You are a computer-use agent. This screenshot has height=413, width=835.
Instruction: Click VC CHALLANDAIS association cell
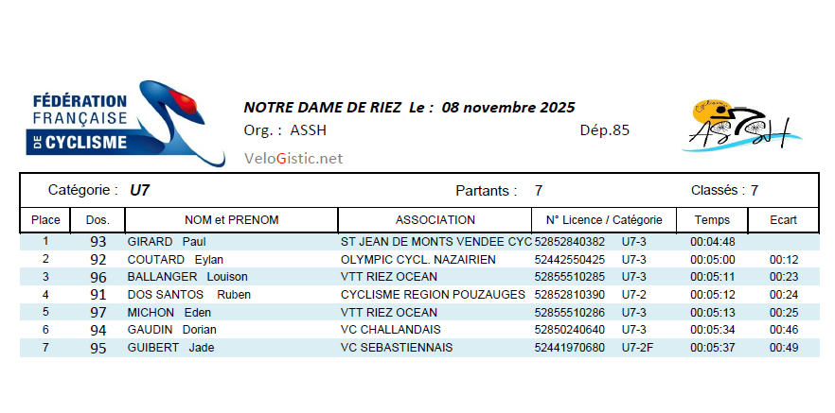click(x=391, y=330)
